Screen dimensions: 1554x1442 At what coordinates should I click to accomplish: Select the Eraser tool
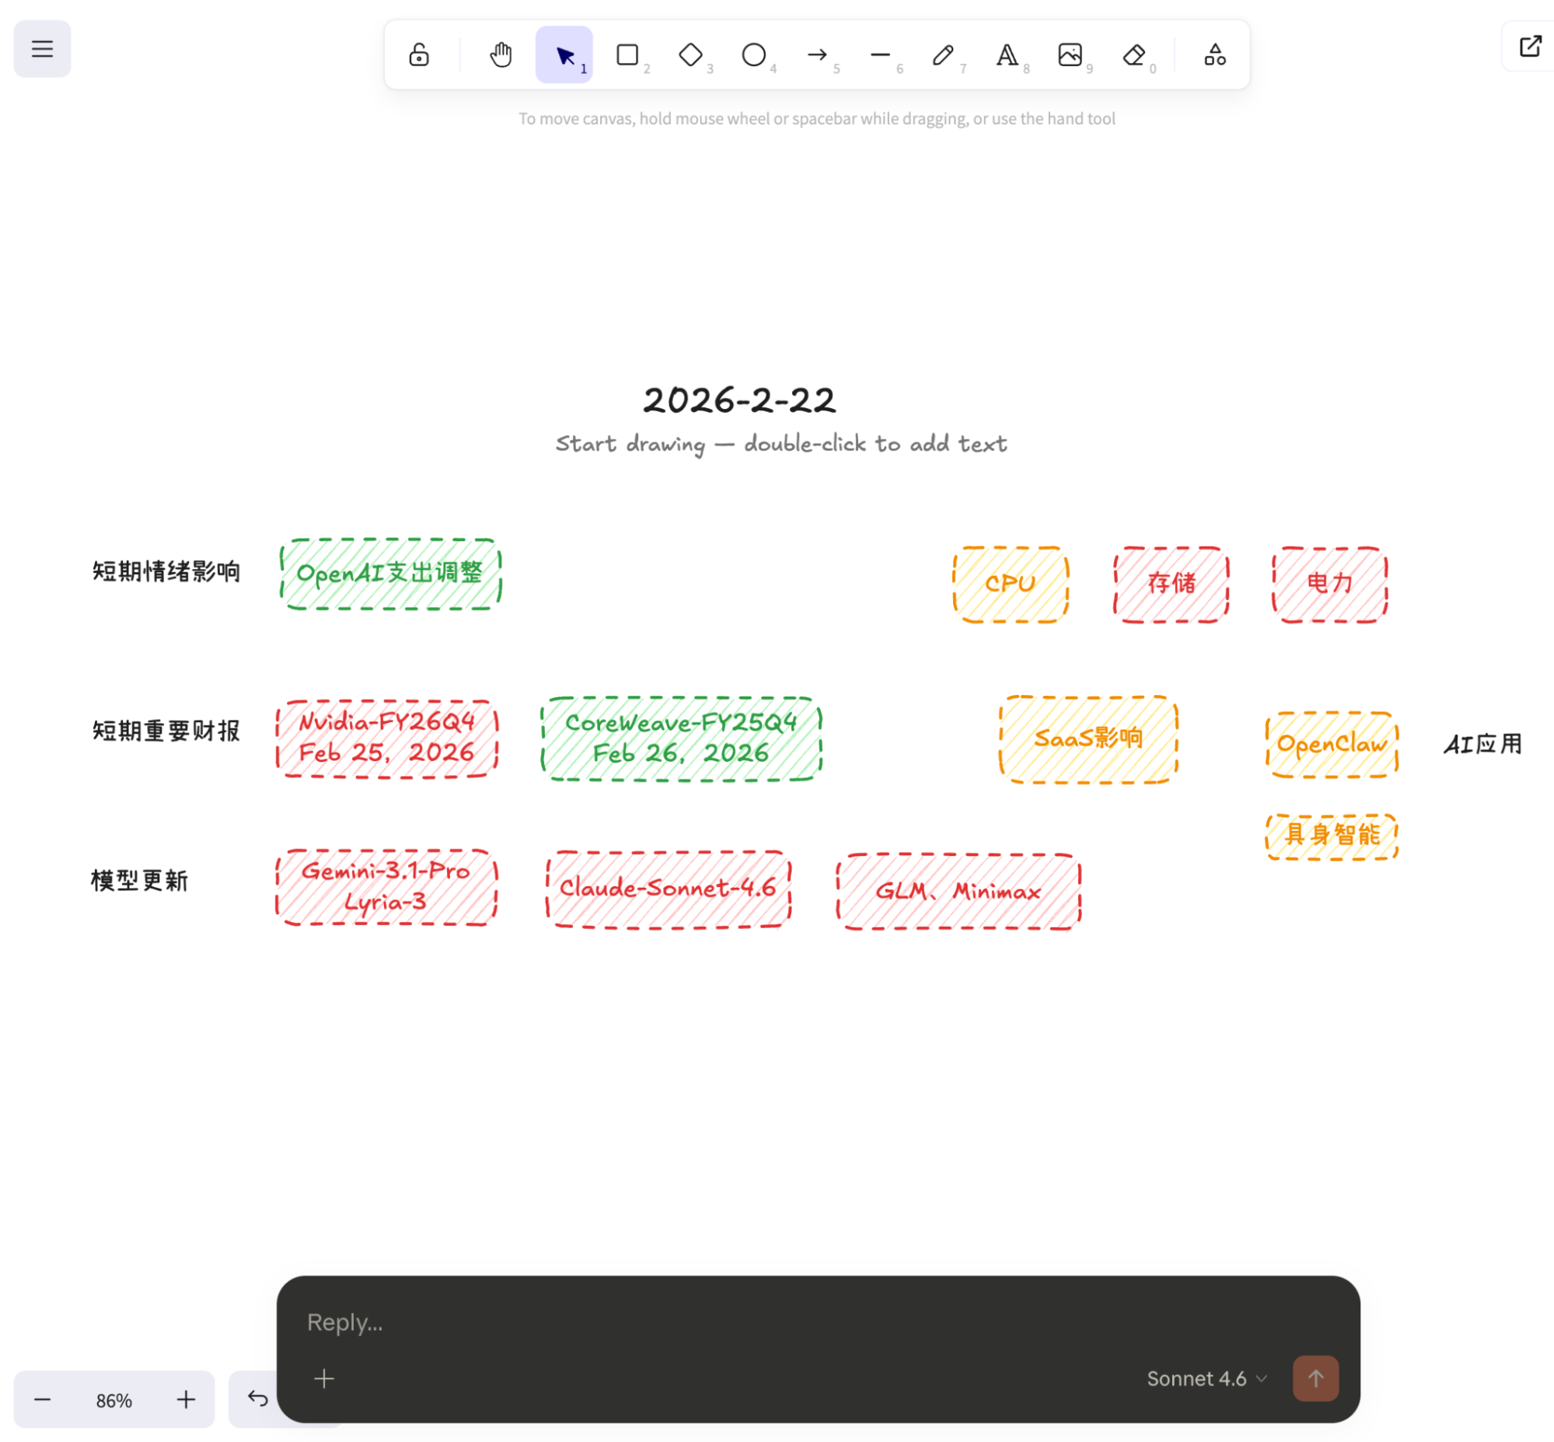1133,54
